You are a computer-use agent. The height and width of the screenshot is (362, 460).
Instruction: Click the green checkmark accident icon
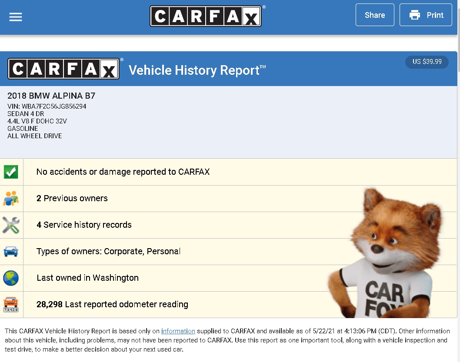[x=11, y=172]
